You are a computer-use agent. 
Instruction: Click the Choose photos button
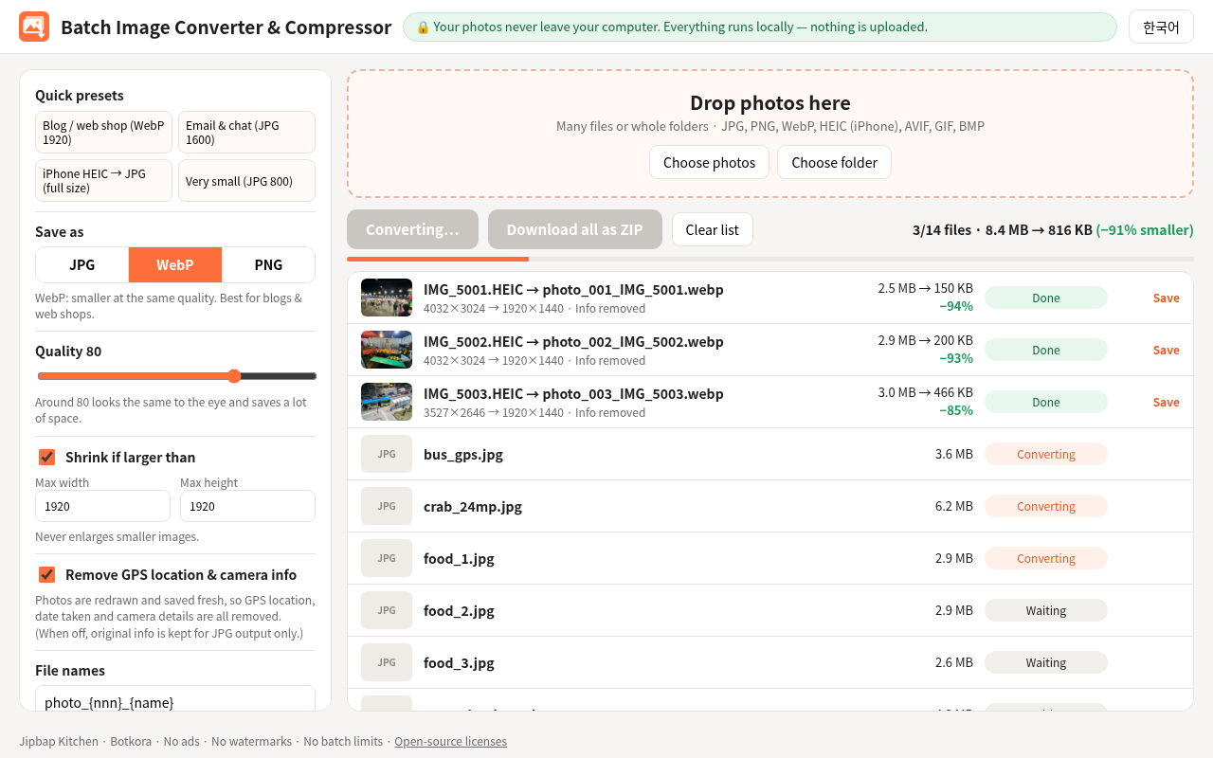(710, 162)
